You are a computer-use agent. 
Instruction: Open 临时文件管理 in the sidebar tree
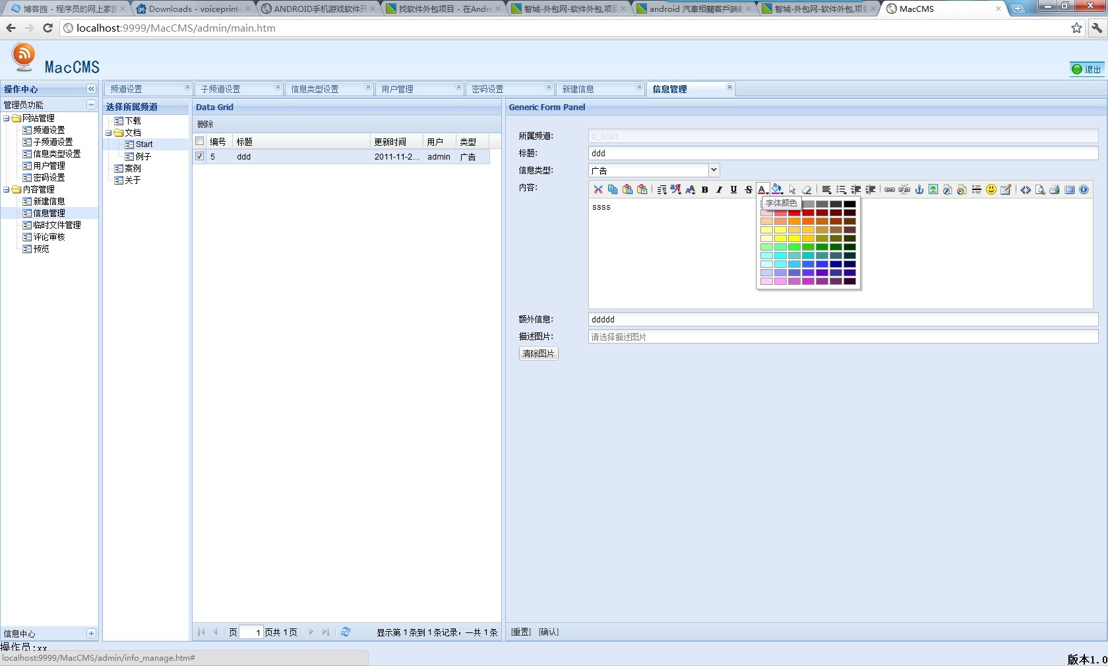point(57,225)
